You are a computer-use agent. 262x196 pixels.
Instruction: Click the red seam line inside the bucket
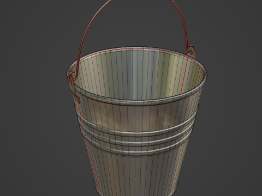[x=184, y=75]
